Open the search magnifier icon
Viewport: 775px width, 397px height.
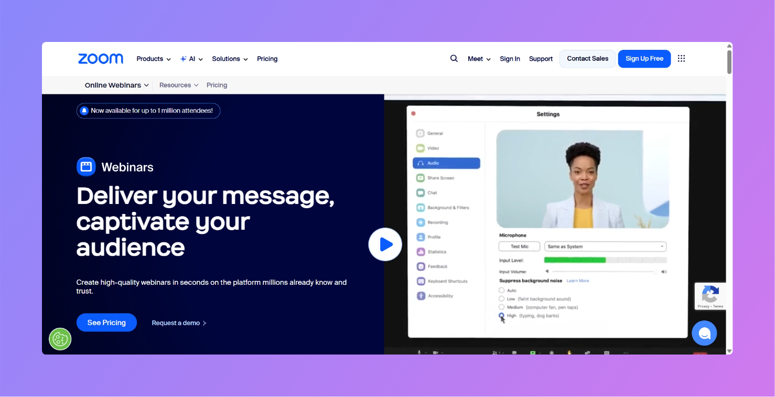(454, 59)
